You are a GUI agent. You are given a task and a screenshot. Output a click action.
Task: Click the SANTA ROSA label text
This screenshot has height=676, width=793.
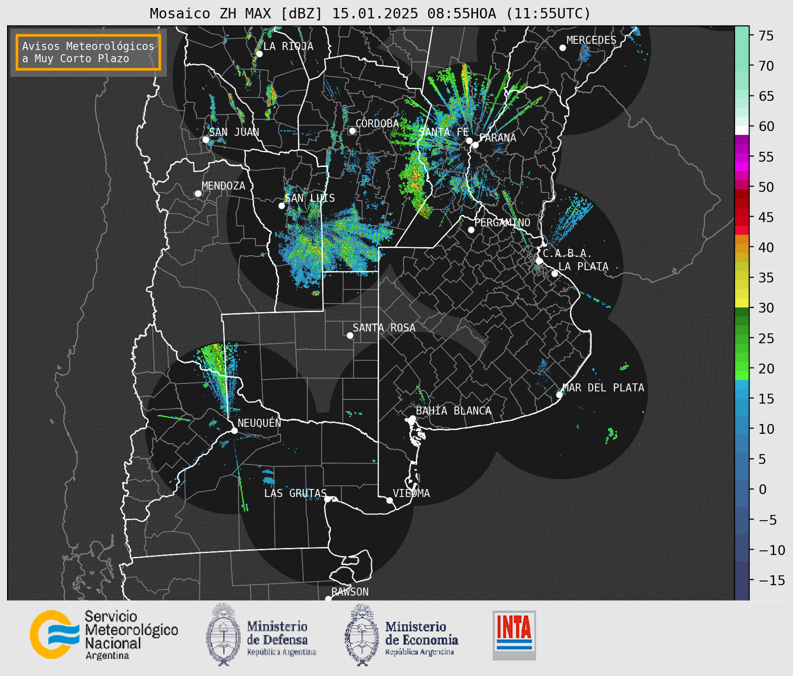(384, 328)
